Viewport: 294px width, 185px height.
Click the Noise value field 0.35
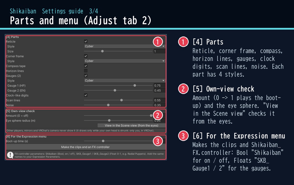(160, 105)
